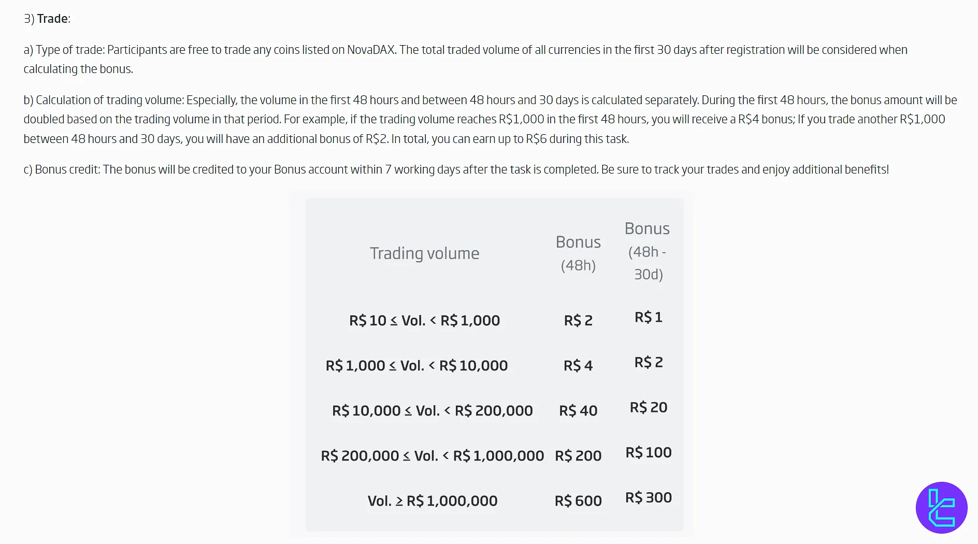
Task: Select the "Trading volume" column header
Action: tap(424, 253)
